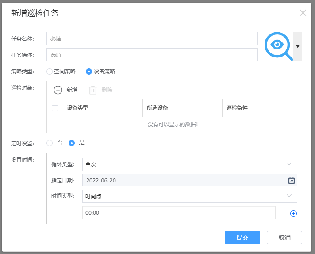Click the 新增巡检任务 dialog title
This screenshot has width=315, height=254.
point(35,13)
